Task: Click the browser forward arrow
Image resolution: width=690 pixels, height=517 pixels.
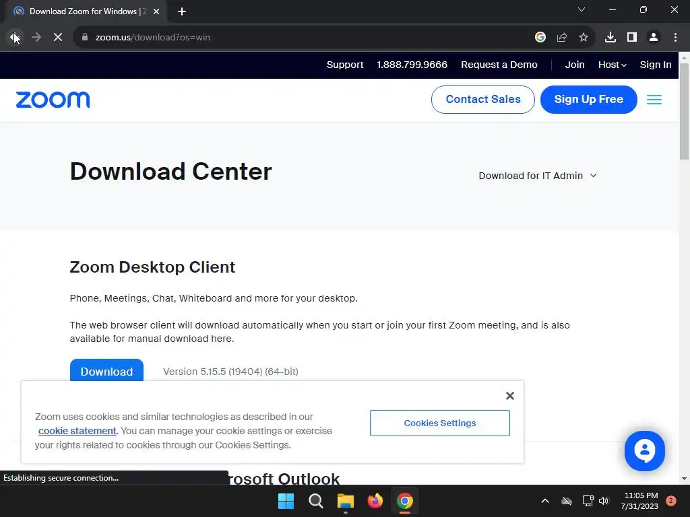Action: coord(36,38)
